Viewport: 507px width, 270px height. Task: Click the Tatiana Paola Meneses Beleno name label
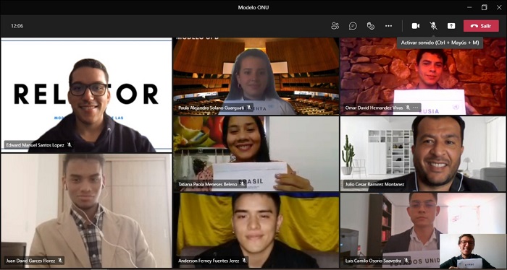[208, 184]
